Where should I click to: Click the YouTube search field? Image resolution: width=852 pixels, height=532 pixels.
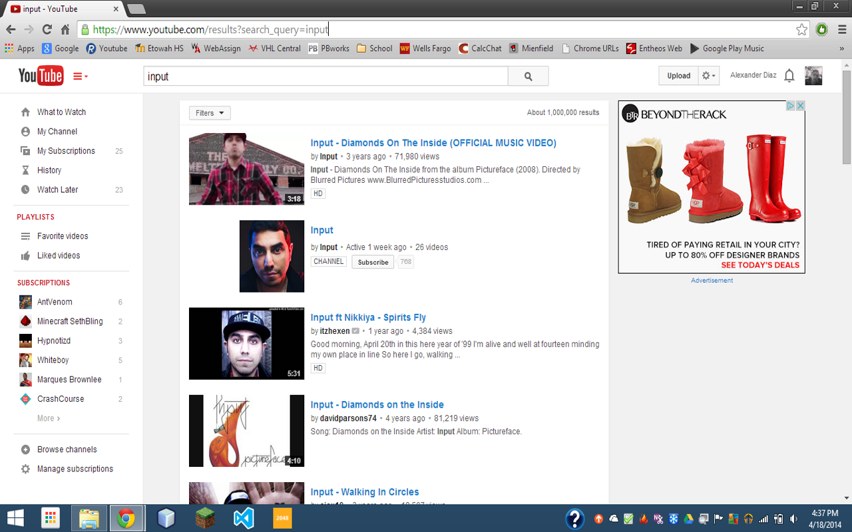click(325, 76)
